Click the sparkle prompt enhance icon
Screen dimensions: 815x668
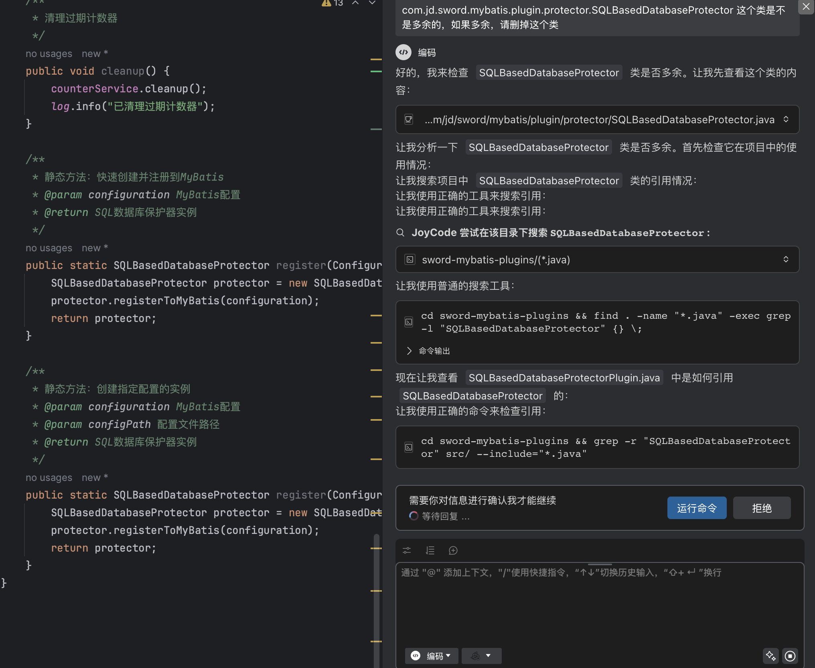point(770,656)
